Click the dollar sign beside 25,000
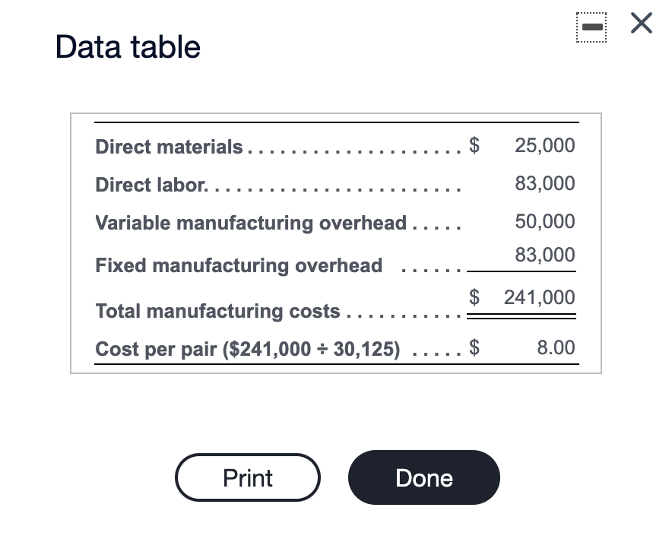The height and width of the screenshot is (555, 672). (x=474, y=145)
